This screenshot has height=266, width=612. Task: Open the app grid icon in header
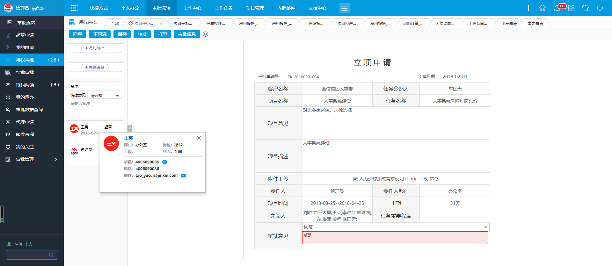[x=571, y=8]
